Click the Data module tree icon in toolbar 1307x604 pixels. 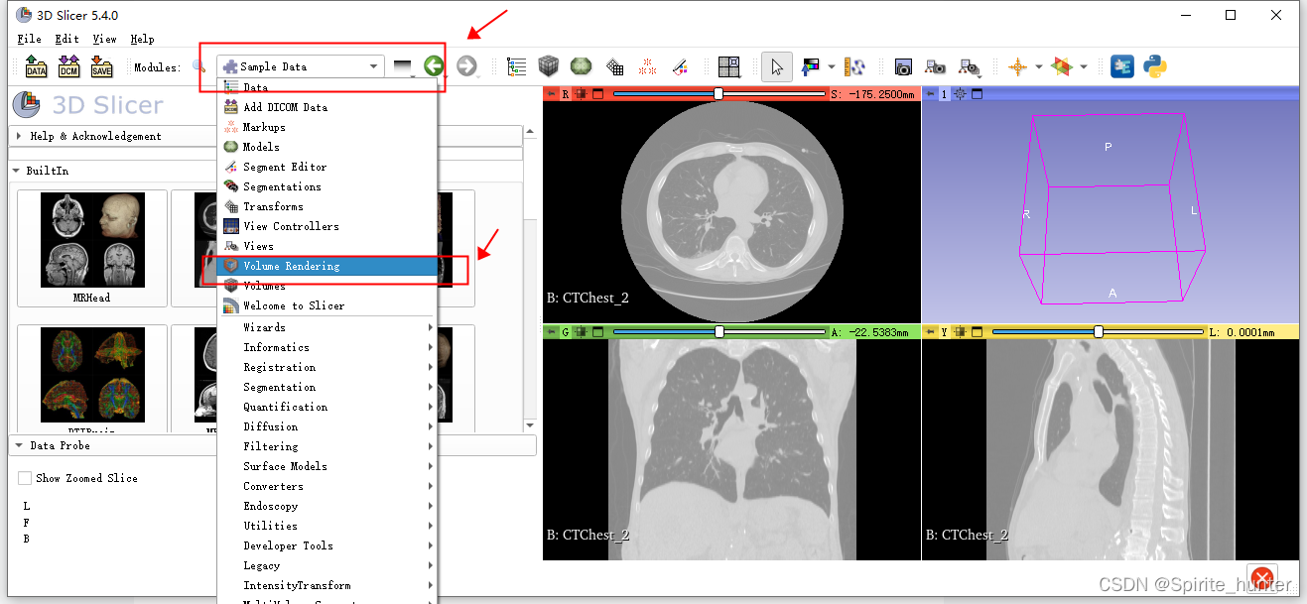(x=517, y=66)
